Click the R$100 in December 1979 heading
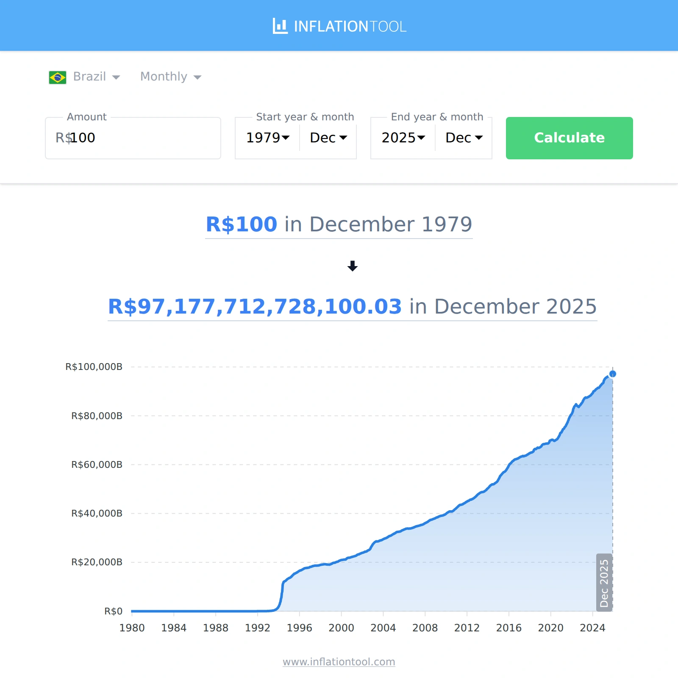Screen dimensions: 678x678 pyautogui.click(x=339, y=224)
